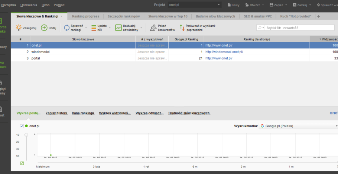Switch to Słowa kluczowe w Top 10 tab
Viewport: 338px width, 174px height.
168,16
